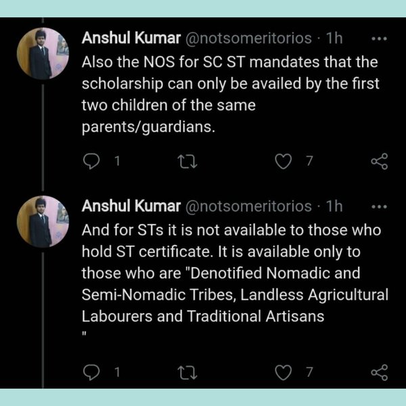Open the 1h timestamp of first tweet
This screenshot has width=406, height=406.
(334, 38)
